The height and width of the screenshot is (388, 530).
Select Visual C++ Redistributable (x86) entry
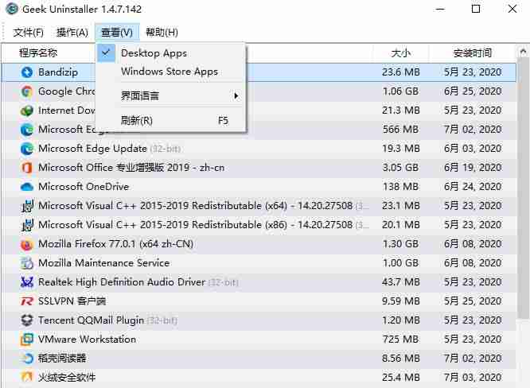point(196,225)
